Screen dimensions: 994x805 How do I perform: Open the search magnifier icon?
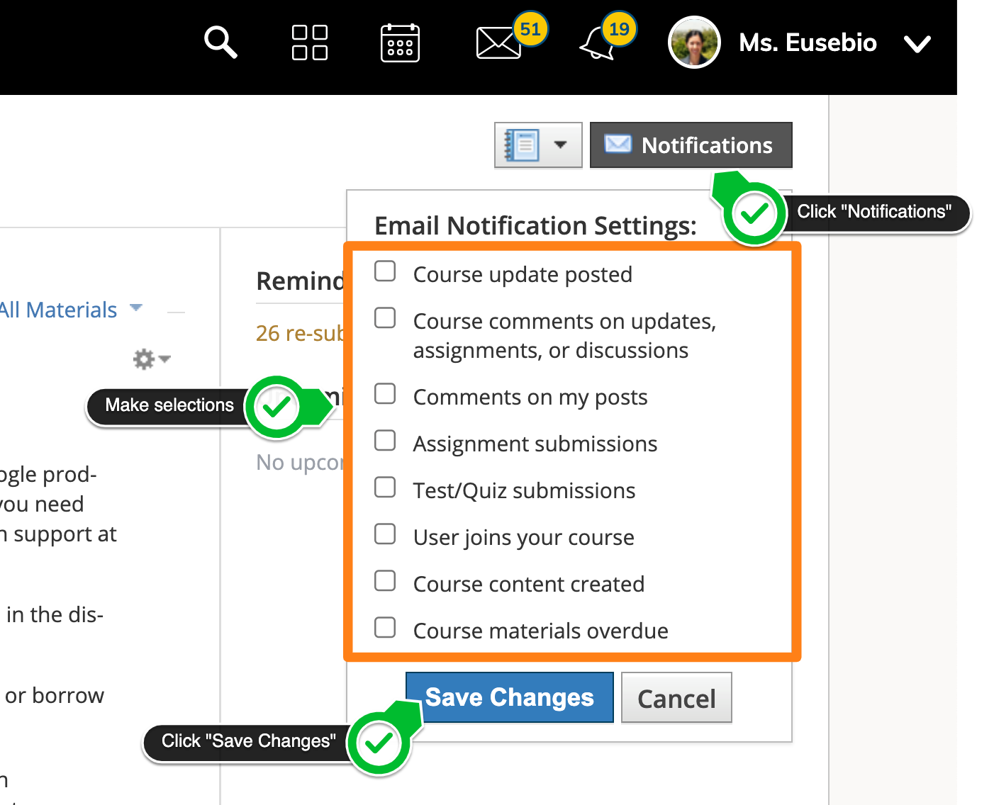coord(220,43)
